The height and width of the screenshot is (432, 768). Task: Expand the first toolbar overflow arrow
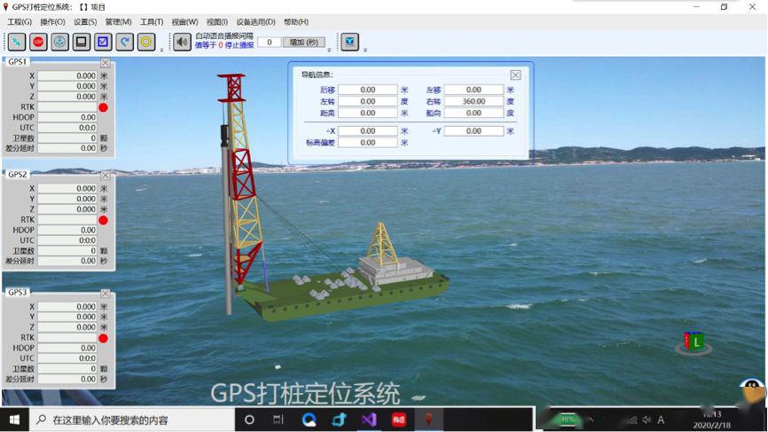[161, 50]
